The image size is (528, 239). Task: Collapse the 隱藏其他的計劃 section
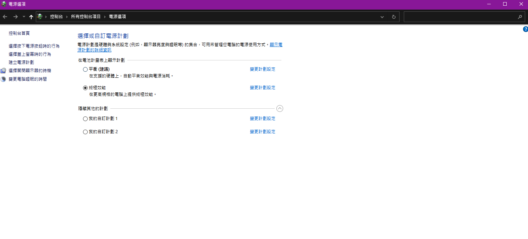click(280, 109)
